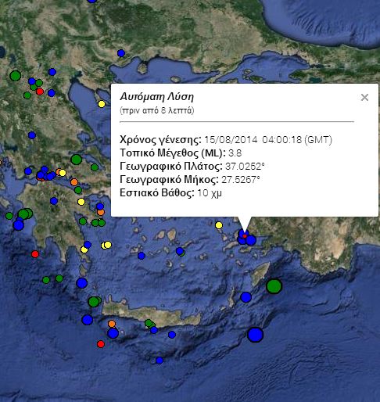Close the Αυτόματη Λύση info popup

point(364,98)
